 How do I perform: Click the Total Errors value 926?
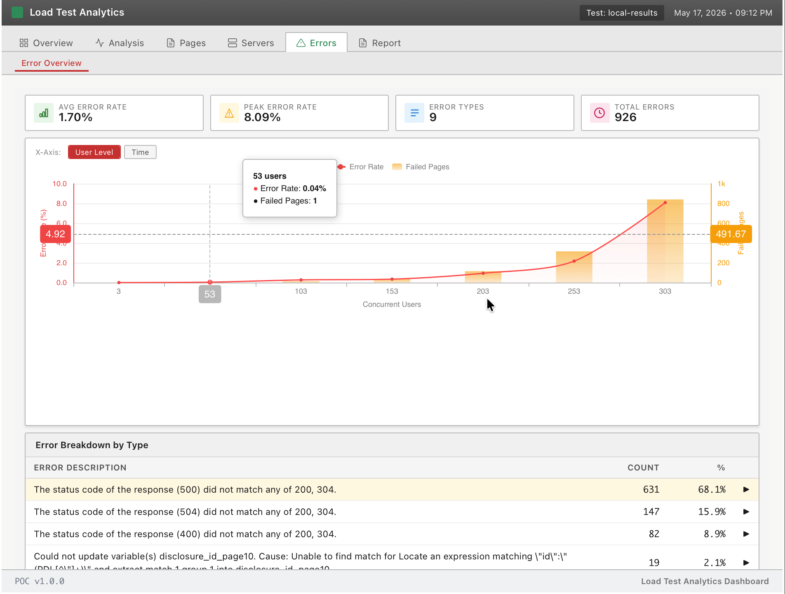click(x=625, y=117)
